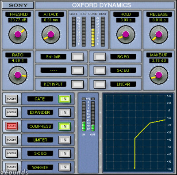Click the Gate ACCESS button
177x175 pixels.
coord(12,99)
